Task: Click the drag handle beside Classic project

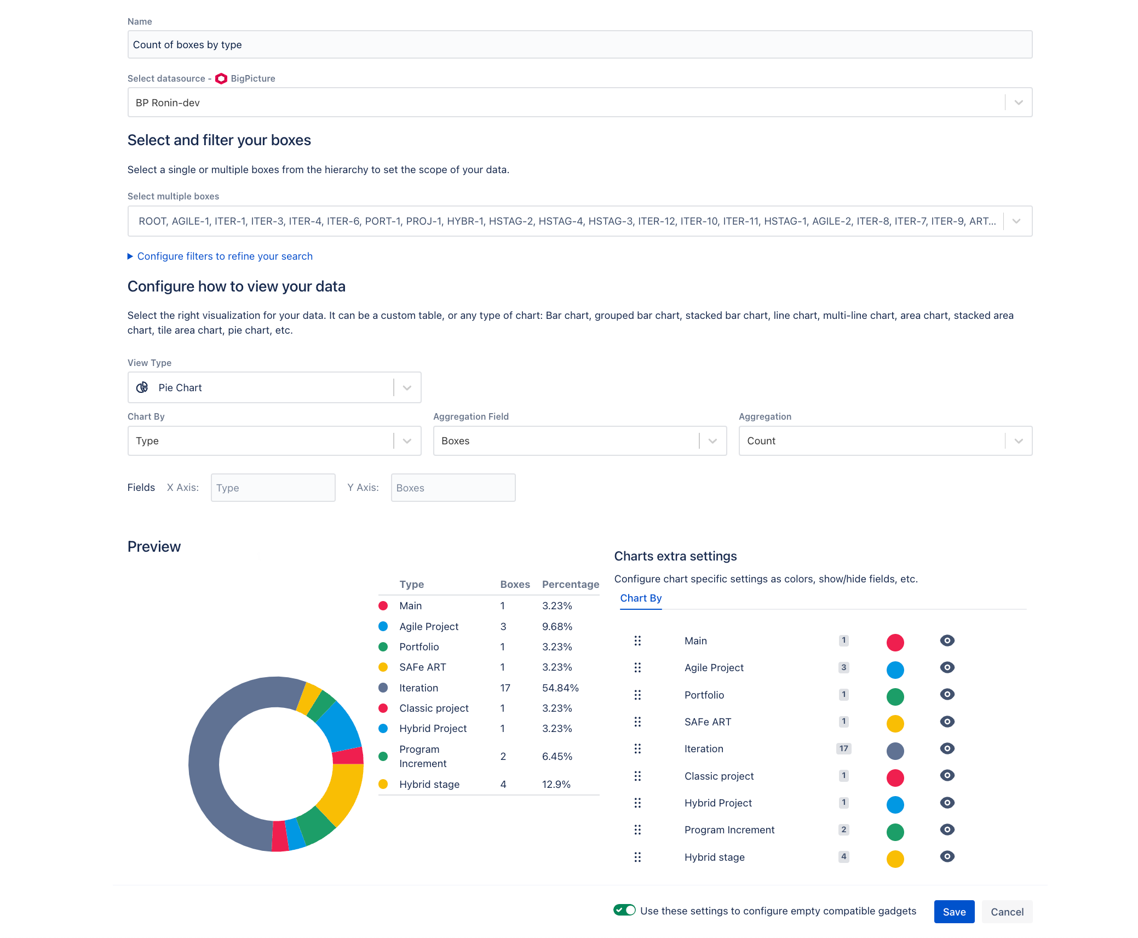Action: pos(637,776)
